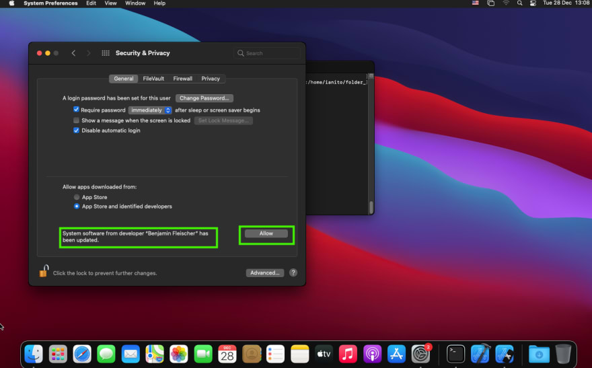Screen dimensions: 592x368
Task: Click the Set Lock Message button
Action: (223, 121)
